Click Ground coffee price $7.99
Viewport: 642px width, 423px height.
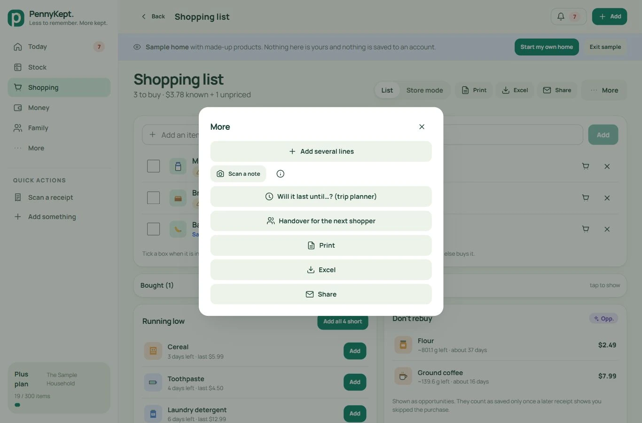click(607, 376)
